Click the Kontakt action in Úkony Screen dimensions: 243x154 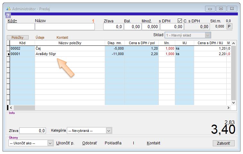pyautogui.click(x=153, y=143)
